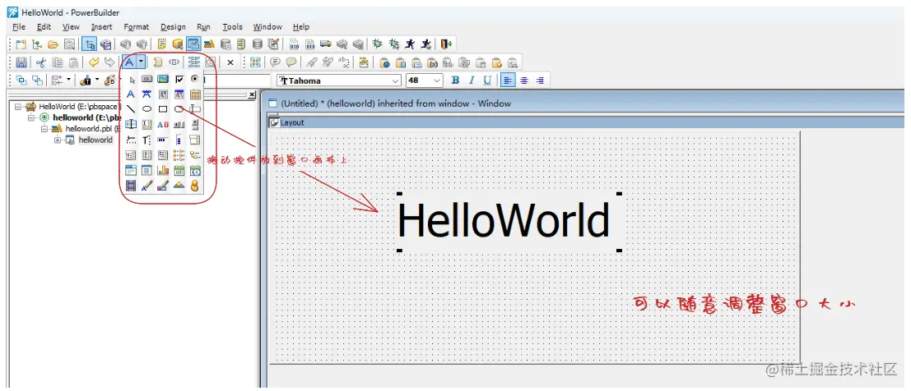The width and height of the screenshot is (911, 391).
Task: Open the Run menu
Action: pyautogui.click(x=203, y=26)
